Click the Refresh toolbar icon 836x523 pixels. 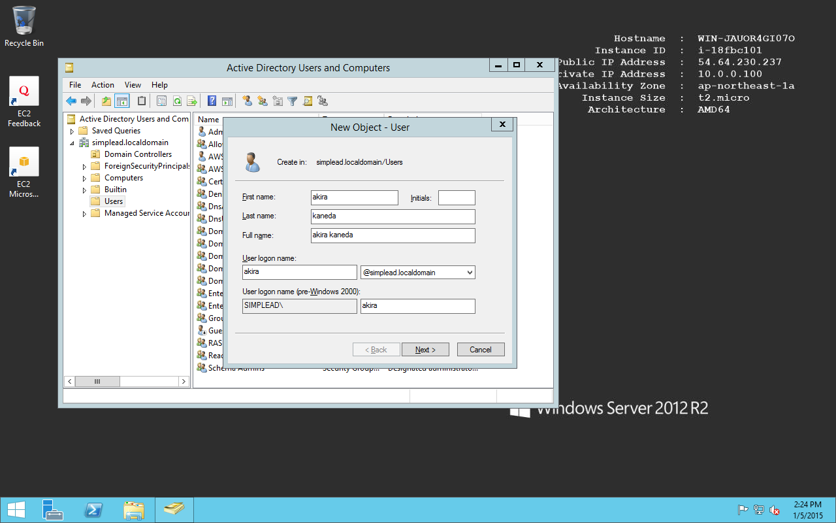click(x=177, y=101)
